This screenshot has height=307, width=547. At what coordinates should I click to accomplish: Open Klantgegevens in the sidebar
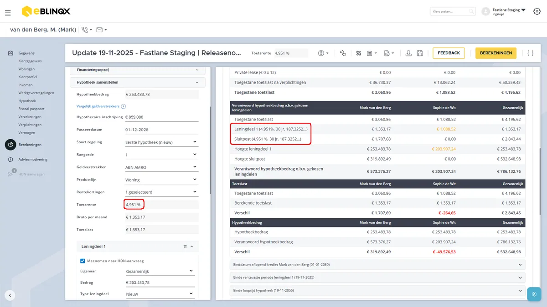[x=30, y=61]
